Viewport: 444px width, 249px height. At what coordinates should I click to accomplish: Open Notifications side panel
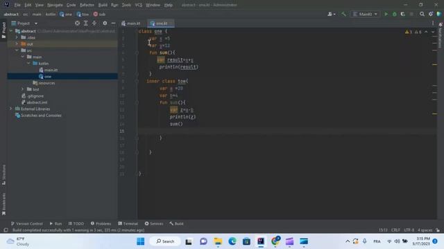(x=440, y=35)
